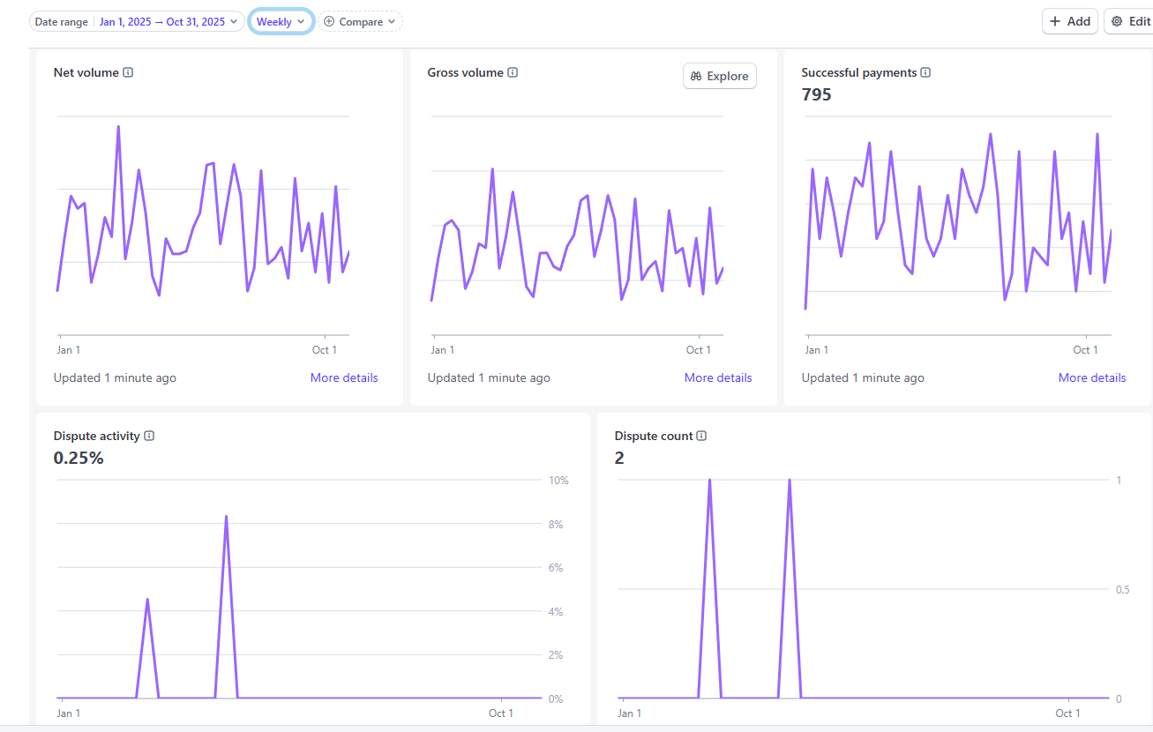
Task: Click the circled plus icon in Compare
Action: coord(329,21)
